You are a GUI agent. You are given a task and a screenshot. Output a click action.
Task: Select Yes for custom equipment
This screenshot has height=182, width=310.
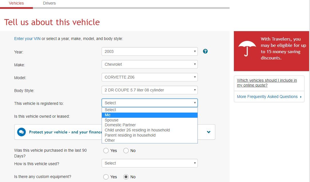(x=106, y=177)
